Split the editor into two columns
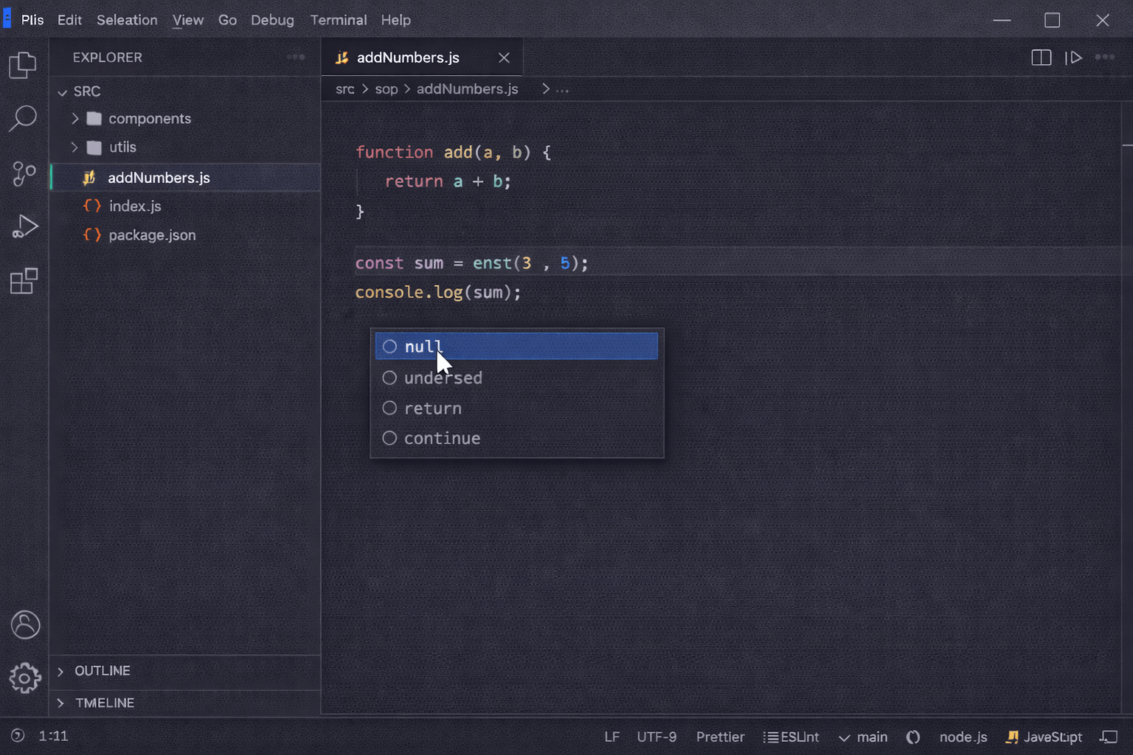Screen dimensions: 1133x755 (x=1041, y=57)
